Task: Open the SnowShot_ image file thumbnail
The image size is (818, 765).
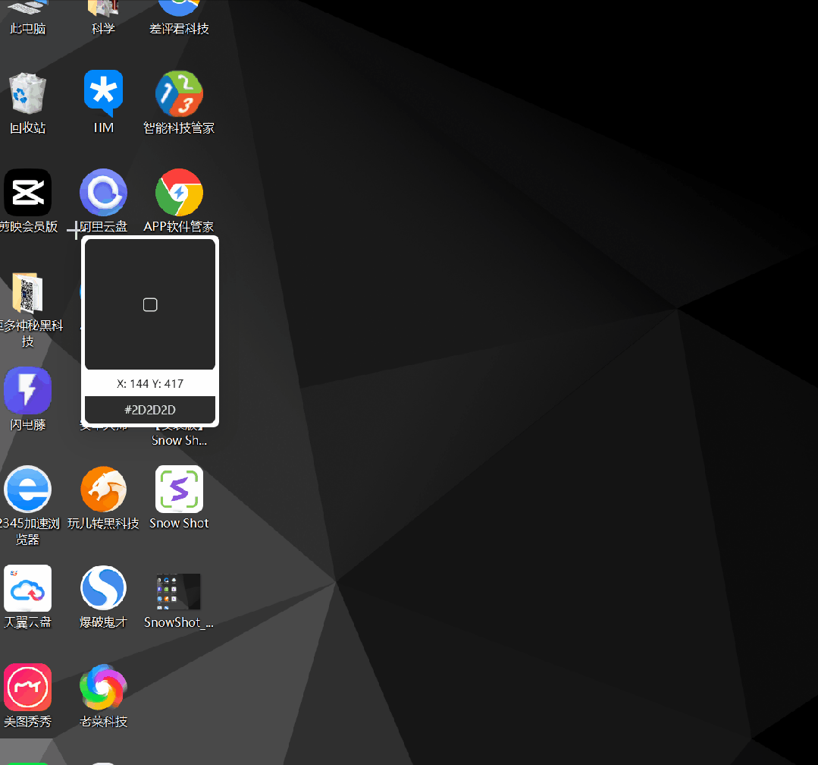Action: click(x=179, y=592)
